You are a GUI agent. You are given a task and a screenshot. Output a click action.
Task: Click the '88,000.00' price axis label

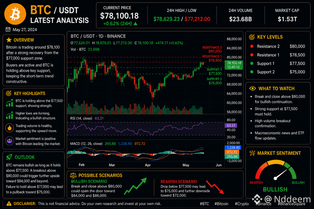click(234, 39)
